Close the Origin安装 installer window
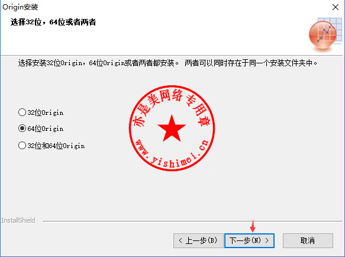Viewport: 345px width, 257px height. pyautogui.click(x=336, y=7)
